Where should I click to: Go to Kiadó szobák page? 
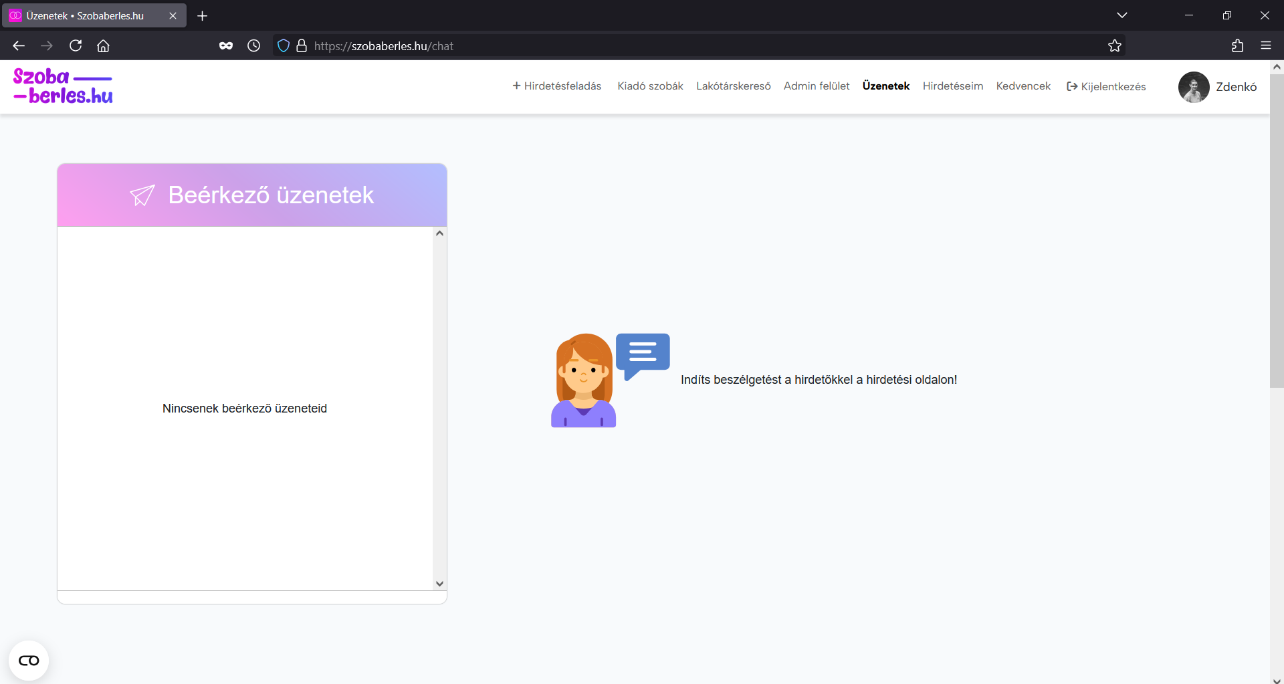point(650,86)
